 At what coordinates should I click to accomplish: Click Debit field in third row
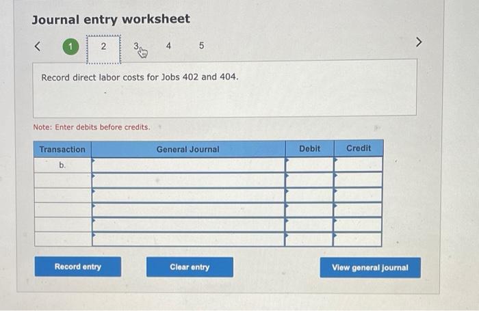[x=309, y=195]
